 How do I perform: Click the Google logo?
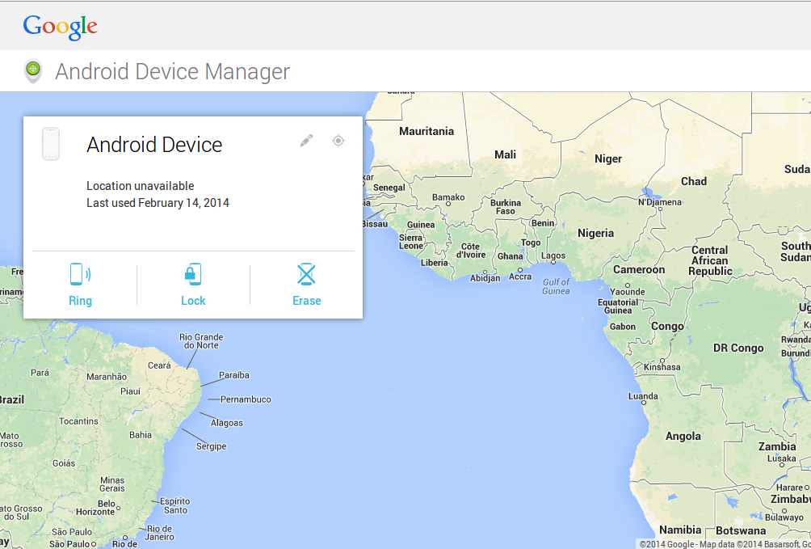tap(60, 26)
